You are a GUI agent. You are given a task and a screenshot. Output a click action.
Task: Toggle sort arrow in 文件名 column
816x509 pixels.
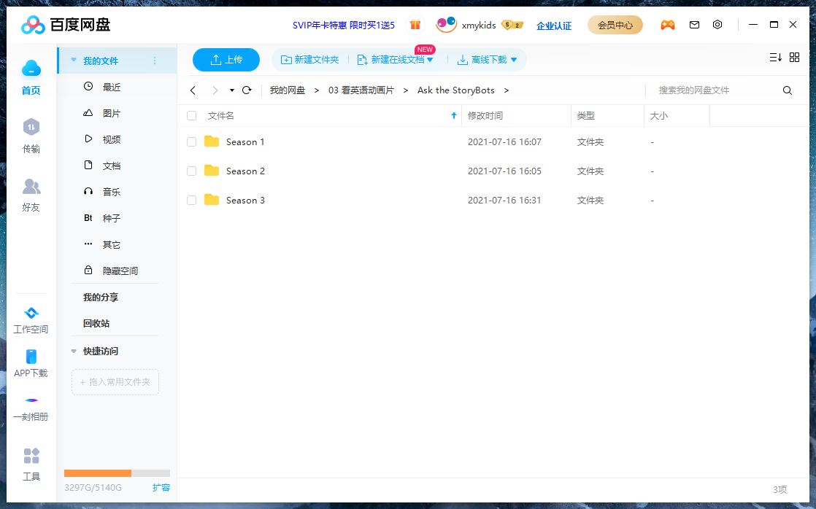[454, 115]
